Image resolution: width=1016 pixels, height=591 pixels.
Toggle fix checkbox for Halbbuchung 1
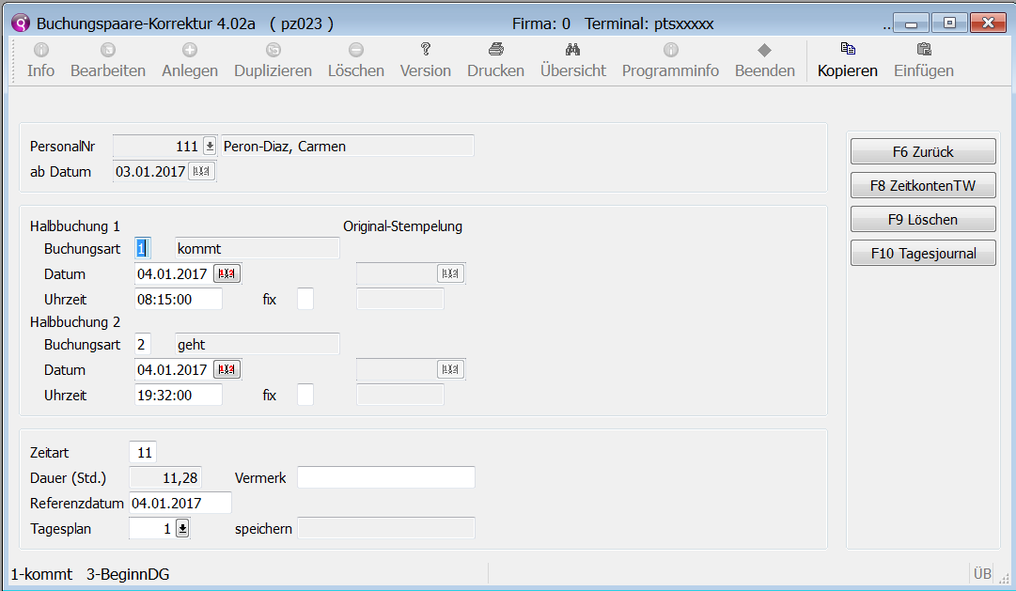coord(305,300)
